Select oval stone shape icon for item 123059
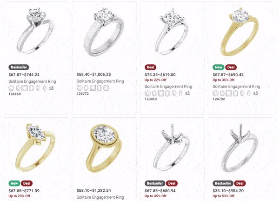Screen dimensions: 279x201 154,93
